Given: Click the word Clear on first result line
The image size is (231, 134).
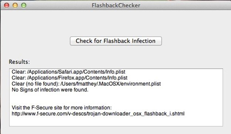Looking at the screenshot, I should click(x=18, y=72).
